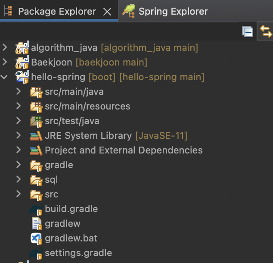The image size is (273, 263).
Task: Expand the JRE System Library node
Action: (19, 135)
